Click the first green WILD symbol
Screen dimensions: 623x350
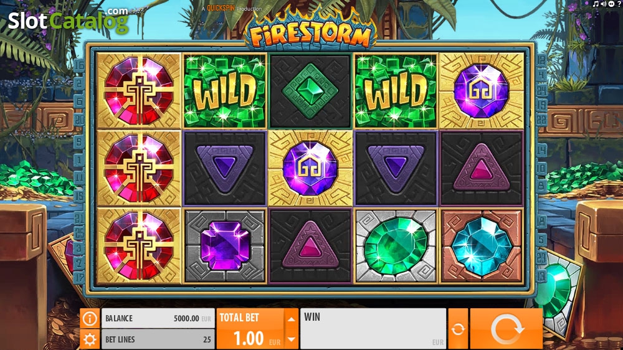click(x=224, y=91)
